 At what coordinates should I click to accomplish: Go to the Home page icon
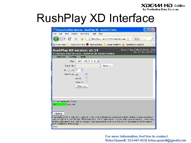click(82, 39)
